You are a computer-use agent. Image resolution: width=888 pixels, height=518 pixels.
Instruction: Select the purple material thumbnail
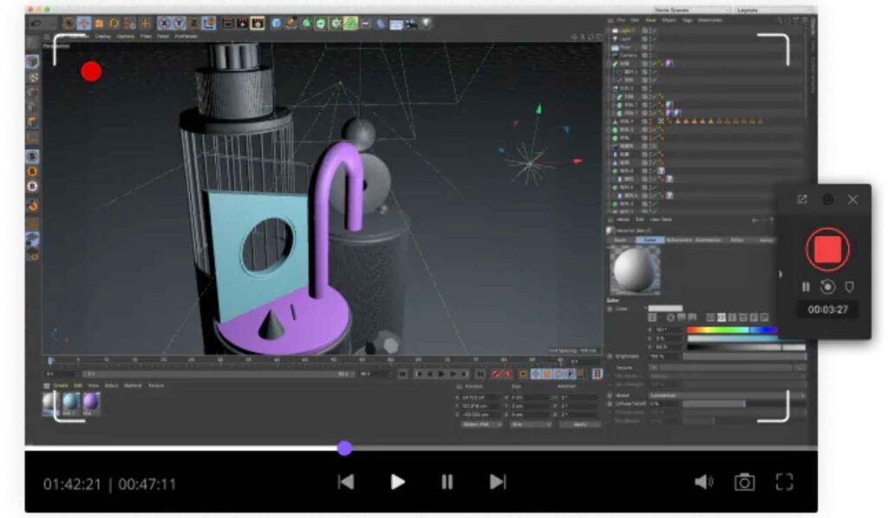pyautogui.click(x=90, y=403)
